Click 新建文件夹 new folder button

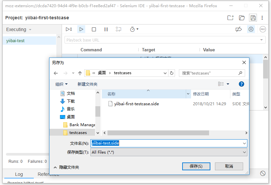point(87,84)
